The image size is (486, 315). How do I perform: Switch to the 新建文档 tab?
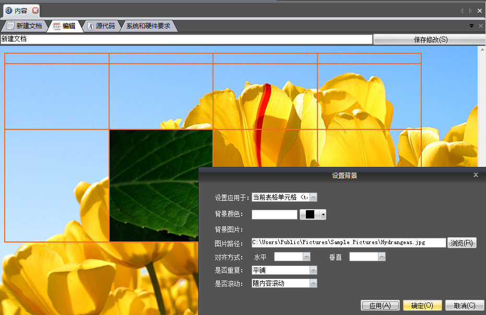click(x=25, y=26)
